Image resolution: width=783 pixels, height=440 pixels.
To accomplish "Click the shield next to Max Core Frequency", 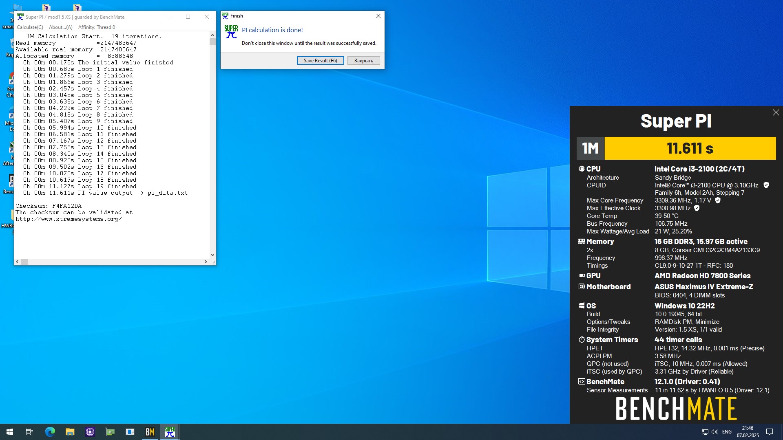I will click(x=718, y=200).
